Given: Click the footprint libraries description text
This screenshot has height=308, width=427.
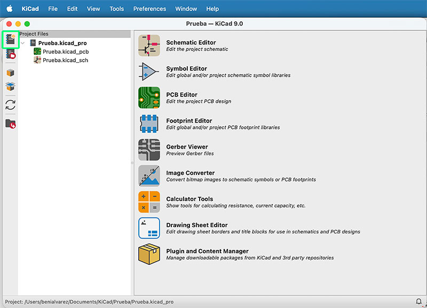Looking at the screenshot, I should tap(223, 127).
